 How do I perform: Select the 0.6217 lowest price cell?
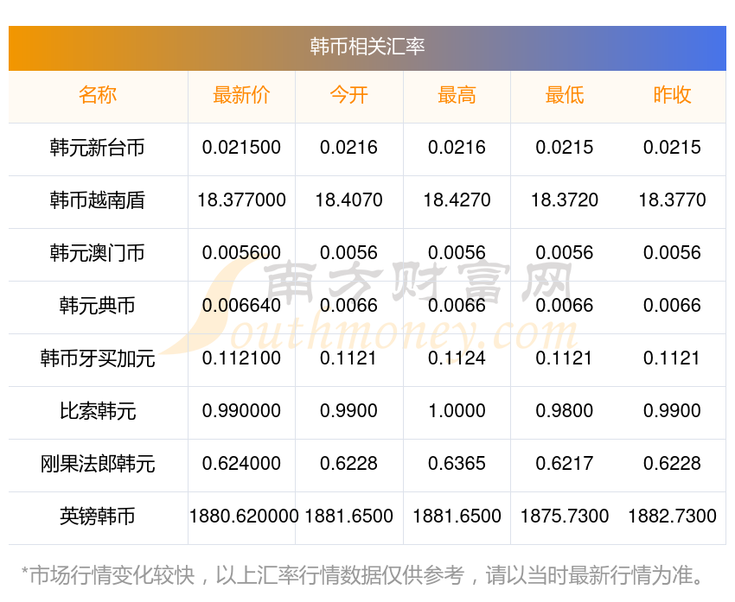coord(565,464)
